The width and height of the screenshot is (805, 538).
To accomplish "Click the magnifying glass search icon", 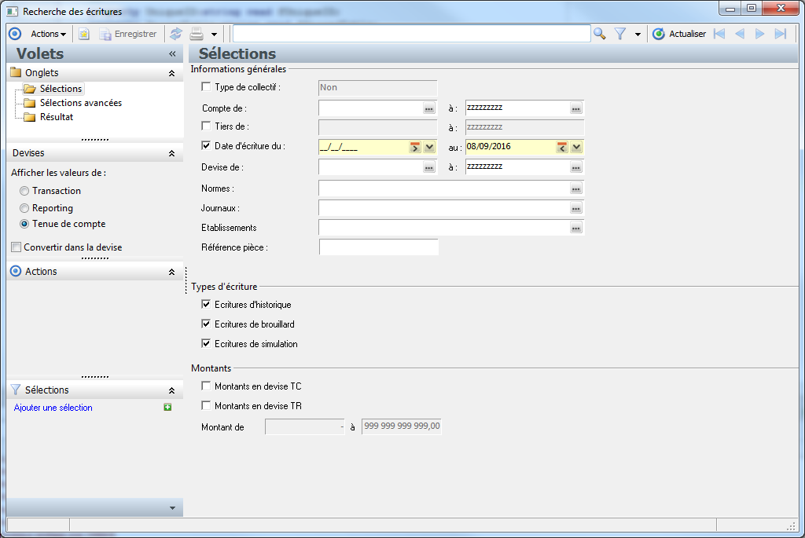I will (x=599, y=34).
